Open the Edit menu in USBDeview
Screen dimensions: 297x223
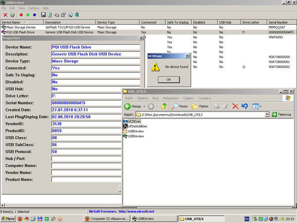[12, 8]
